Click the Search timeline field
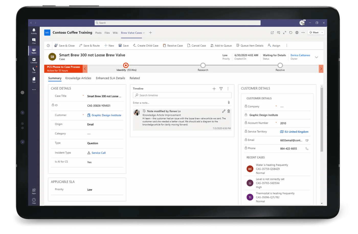This screenshot has height=234, width=358. coord(182,95)
